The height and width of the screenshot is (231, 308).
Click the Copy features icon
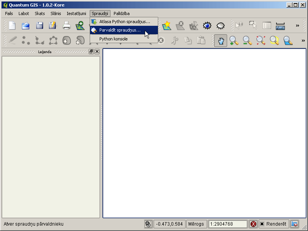pyautogui.click(x=188, y=40)
